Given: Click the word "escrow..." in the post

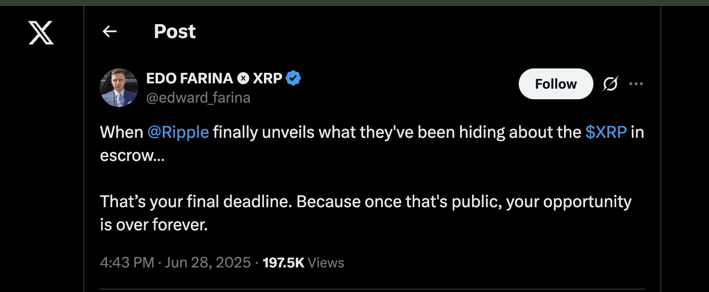Looking at the screenshot, I should click(x=132, y=156).
